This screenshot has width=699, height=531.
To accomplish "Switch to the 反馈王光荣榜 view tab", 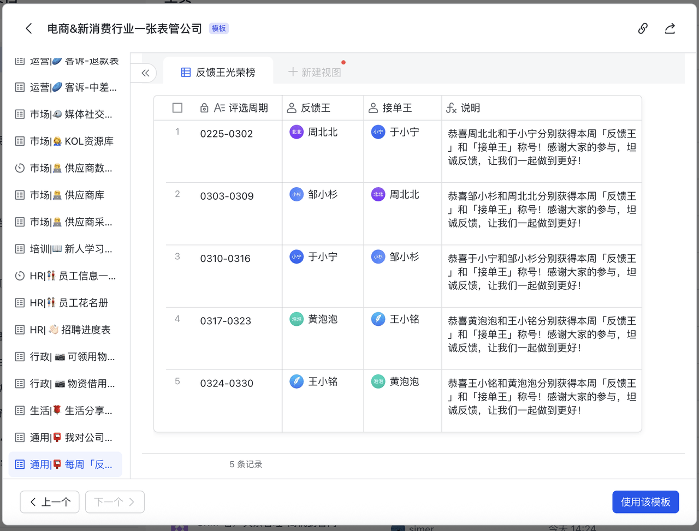I will point(218,72).
